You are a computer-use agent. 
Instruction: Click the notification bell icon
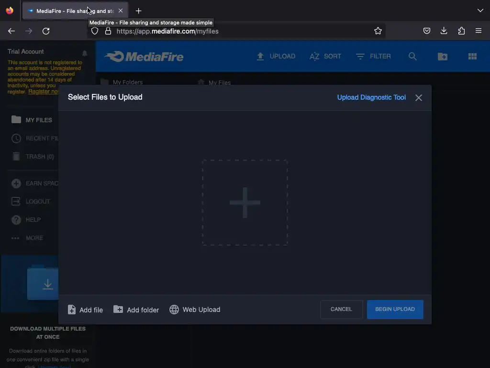pos(85,53)
